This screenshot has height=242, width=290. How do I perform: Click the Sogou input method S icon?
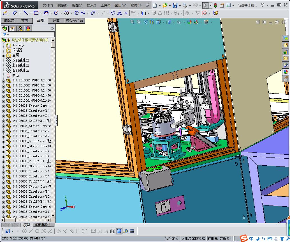point(243,238)
